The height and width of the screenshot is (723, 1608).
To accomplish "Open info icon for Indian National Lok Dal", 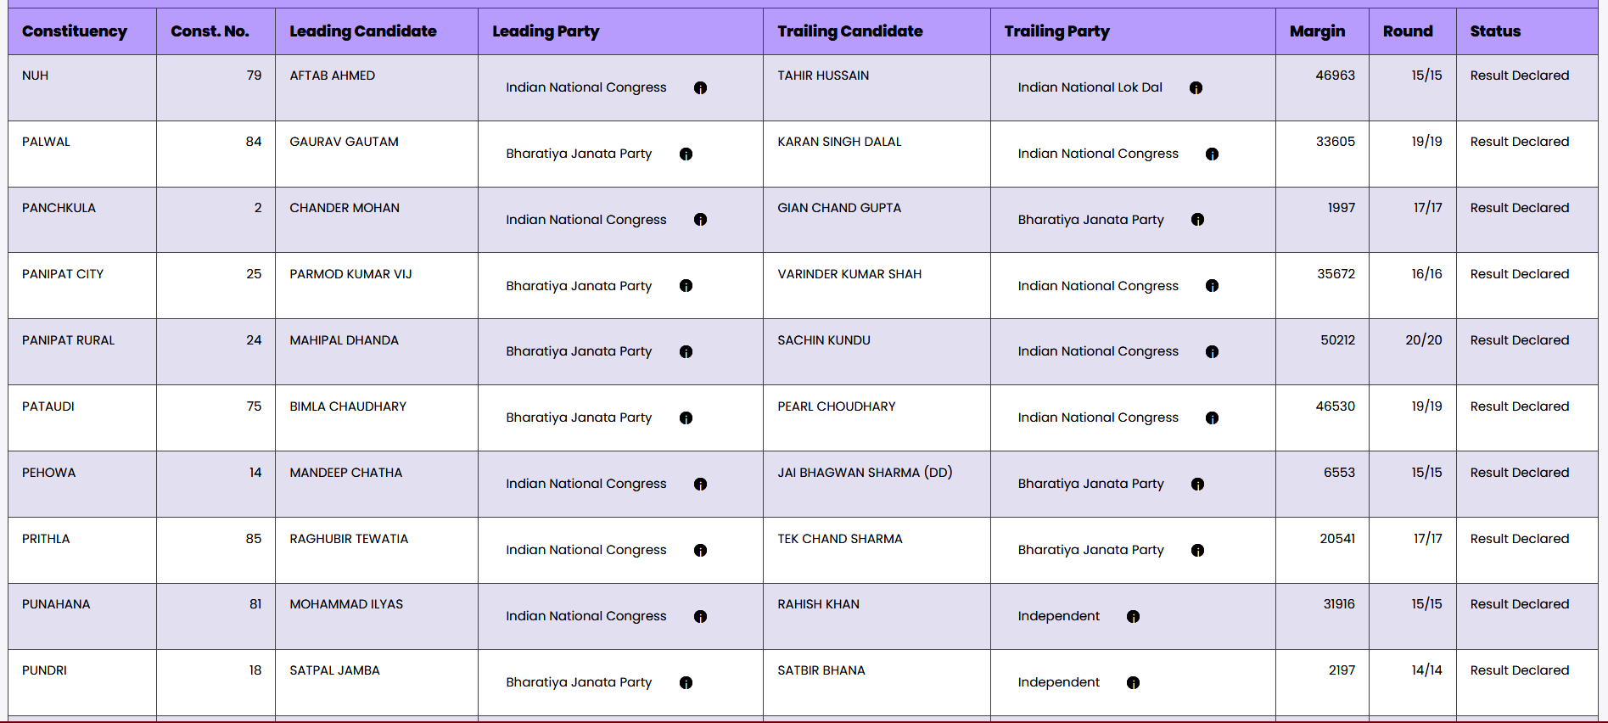I will pos(1196,88).
